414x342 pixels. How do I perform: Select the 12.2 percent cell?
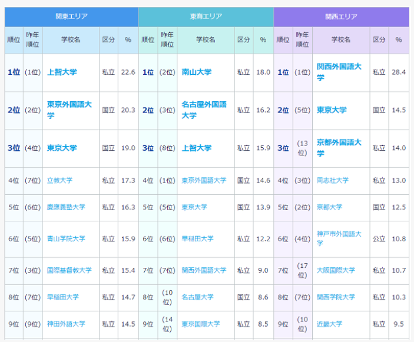263,239
